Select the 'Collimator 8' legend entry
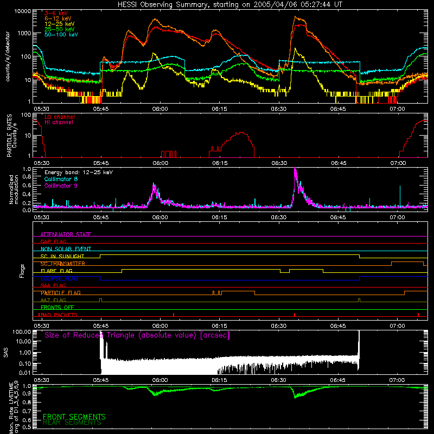The image size is (434, 434). 61,179
